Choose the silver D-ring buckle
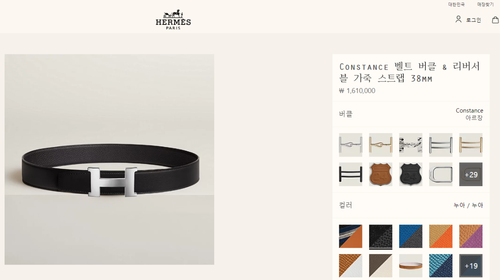The image size is (500, 280). tap(440, 174)
